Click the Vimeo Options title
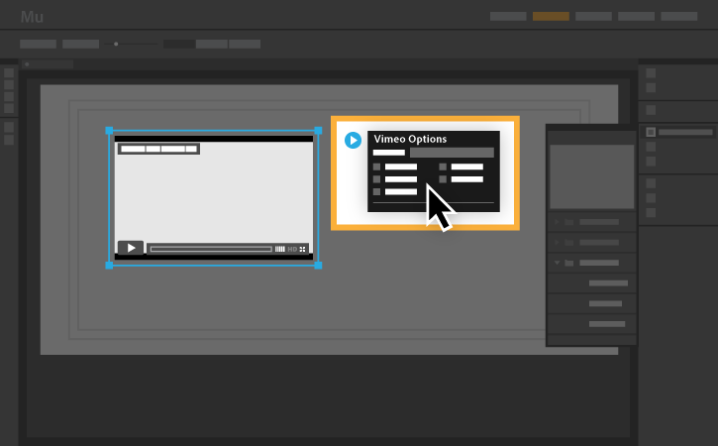Viewport: 718px width, 446px height. coord(410,139)
